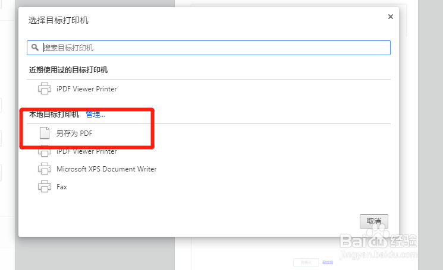Click the search magnifier icon
443x270 pixels.
pos(35,47)
